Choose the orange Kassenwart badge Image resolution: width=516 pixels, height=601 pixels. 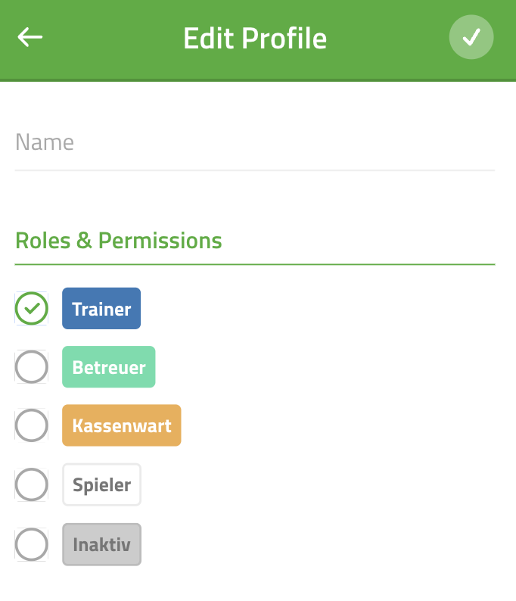122,425
